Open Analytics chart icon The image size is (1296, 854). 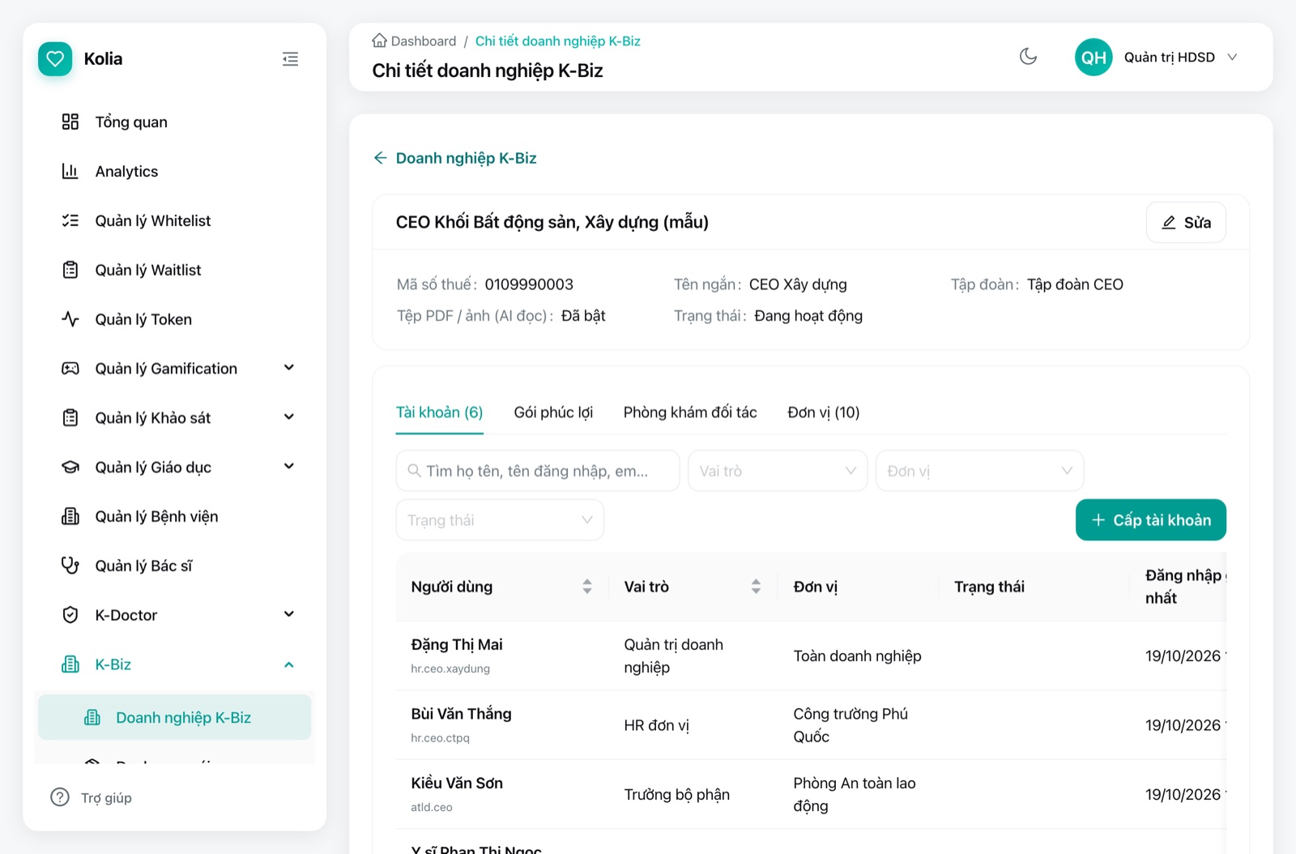(x=70, y=171)
